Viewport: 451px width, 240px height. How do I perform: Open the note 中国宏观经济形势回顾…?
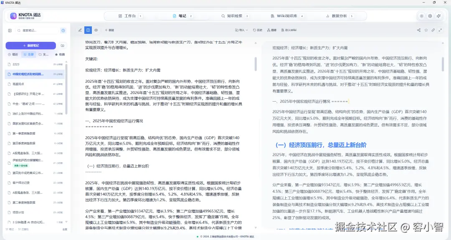point(35,74)
